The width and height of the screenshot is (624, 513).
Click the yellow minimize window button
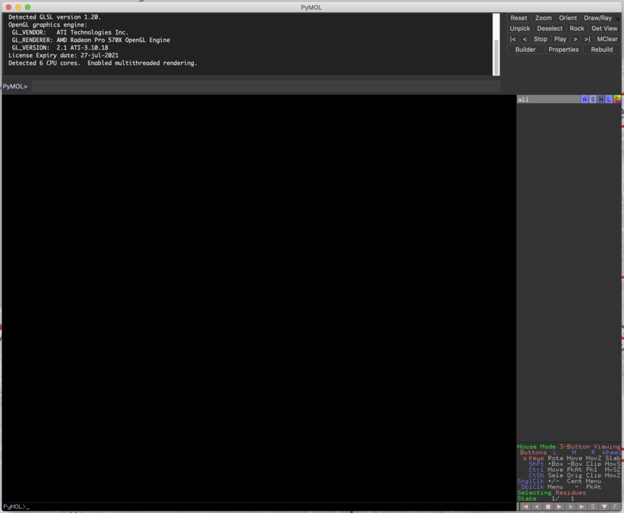(18, 7)
